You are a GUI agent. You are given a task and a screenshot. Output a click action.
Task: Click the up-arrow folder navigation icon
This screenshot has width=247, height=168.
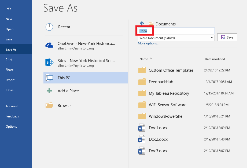[142, 24]
